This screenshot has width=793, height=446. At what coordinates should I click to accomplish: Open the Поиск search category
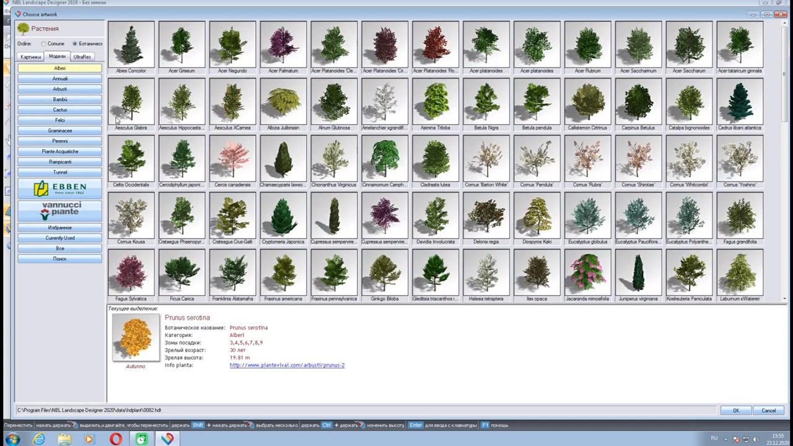(x=59, y=259)
